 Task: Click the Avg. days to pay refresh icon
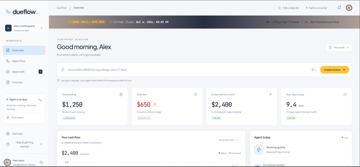click(345, 94)
